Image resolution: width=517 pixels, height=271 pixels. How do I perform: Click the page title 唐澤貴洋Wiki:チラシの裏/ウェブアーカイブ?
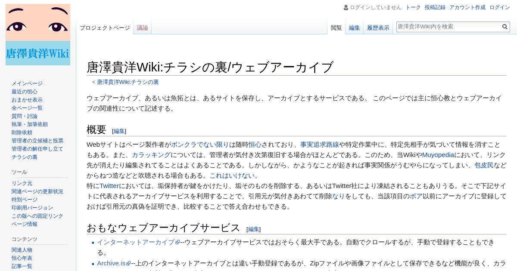[x=210, y=67]
